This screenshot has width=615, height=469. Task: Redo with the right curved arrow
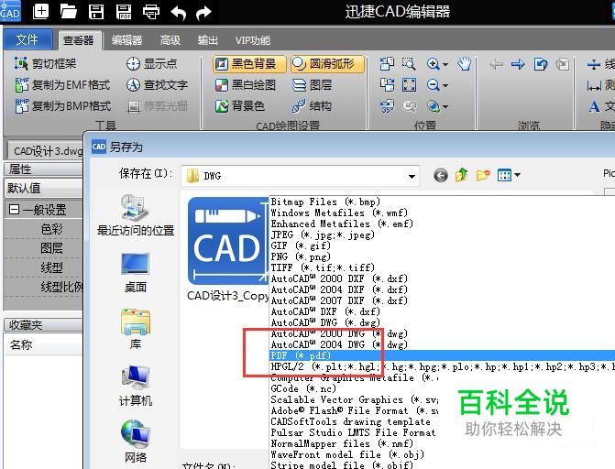(x=203, y=13)
